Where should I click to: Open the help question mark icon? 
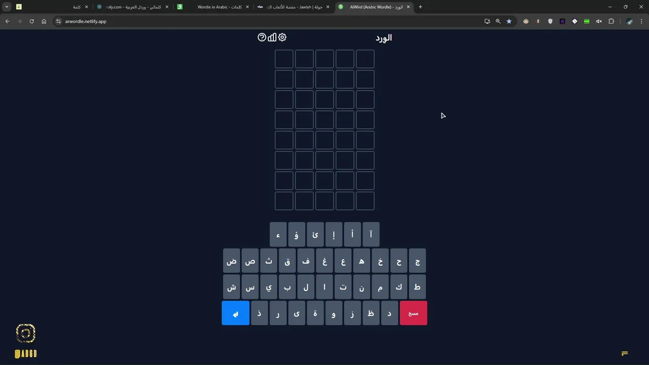262,38
